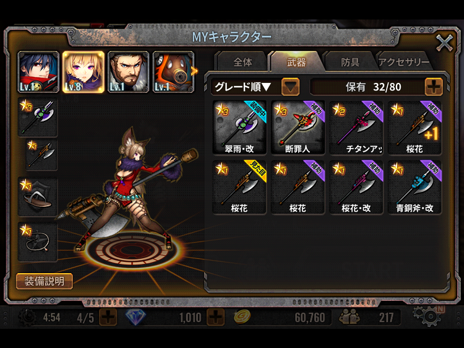Expand inventory capacity with plus button
464x348 pixels.
point(434,87)
